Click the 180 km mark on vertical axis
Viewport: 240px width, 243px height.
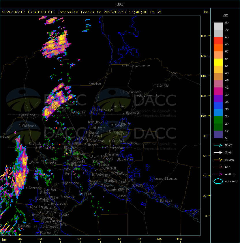(x=203, y=36)
